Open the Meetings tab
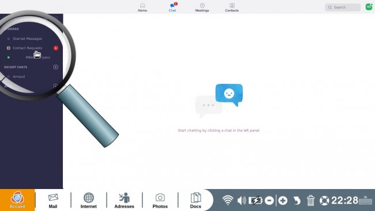This screenshot has height=211, width=375. (x=202, y=8)
